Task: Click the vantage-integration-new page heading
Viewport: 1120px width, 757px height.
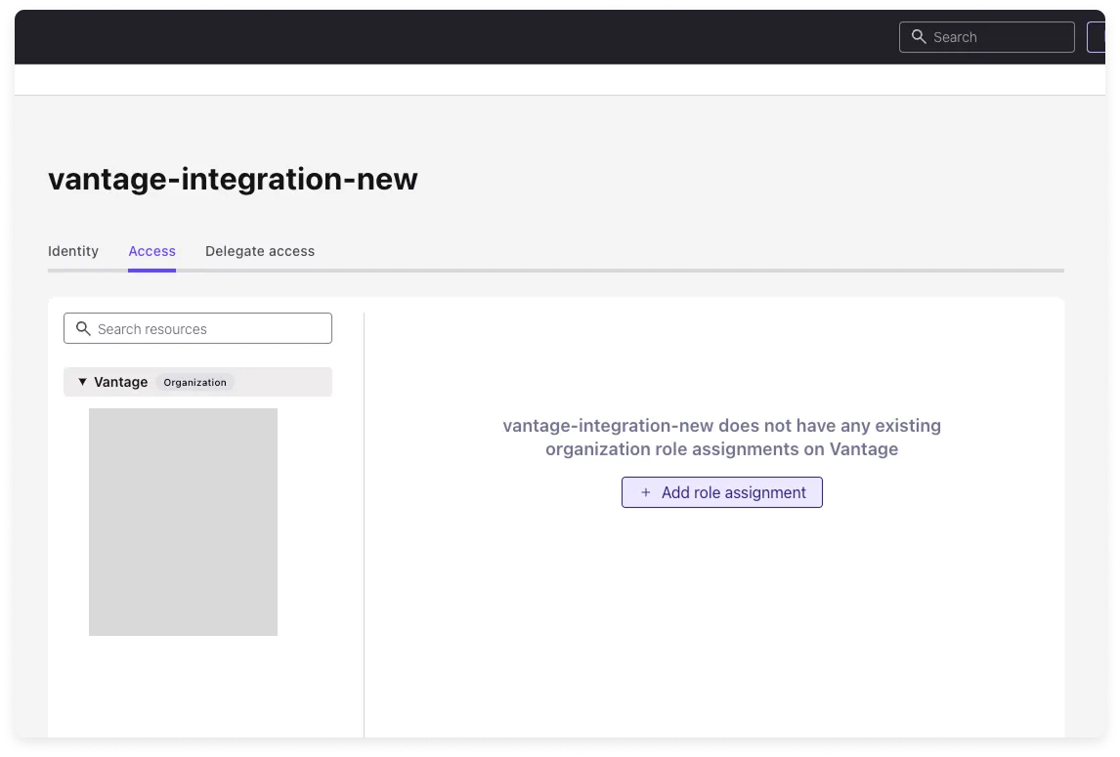Action: click(233, 179)
